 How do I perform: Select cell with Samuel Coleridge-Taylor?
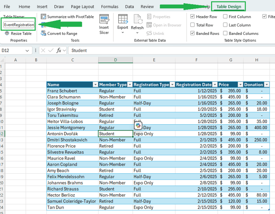(73, 201)
